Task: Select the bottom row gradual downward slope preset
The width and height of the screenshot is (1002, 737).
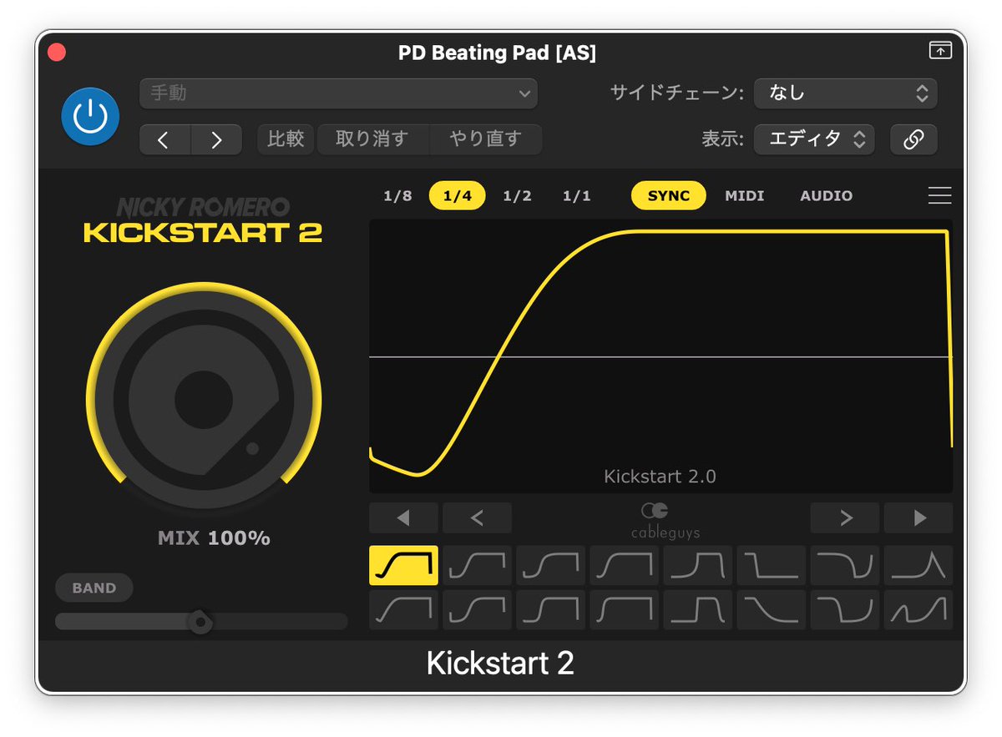Action: point(772,610)
